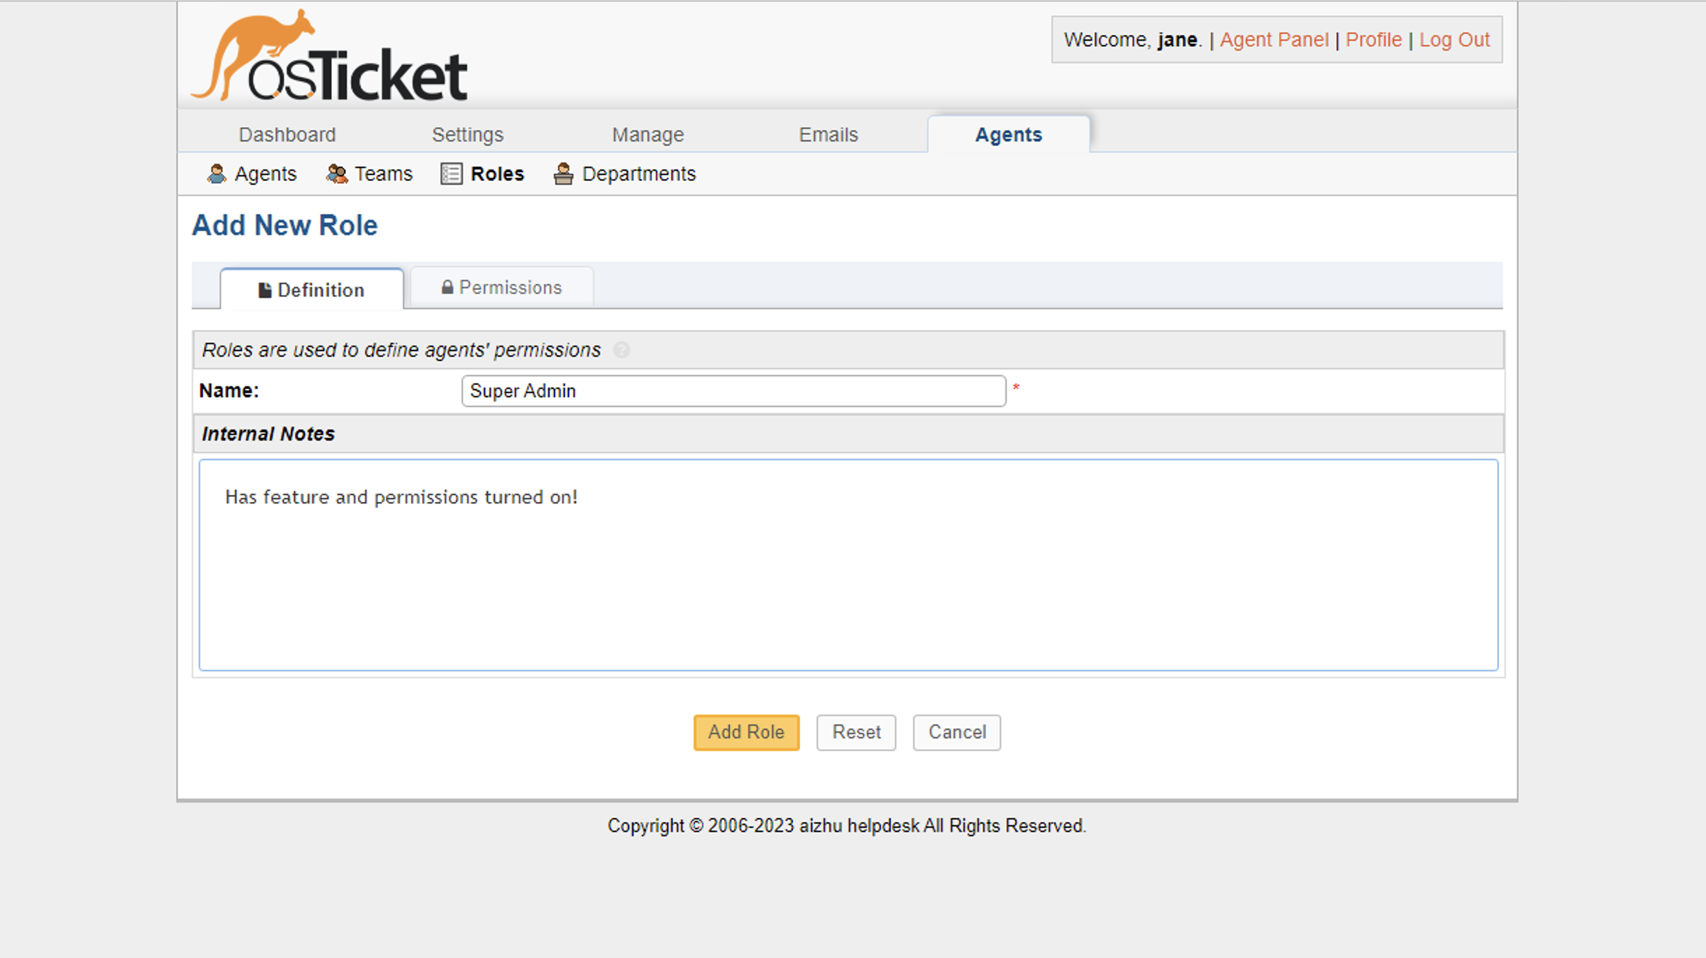The height and width of the screenshot is (958, 1706).
Task: Select the Agents icon below the main tabs
Action: point(217,173)
